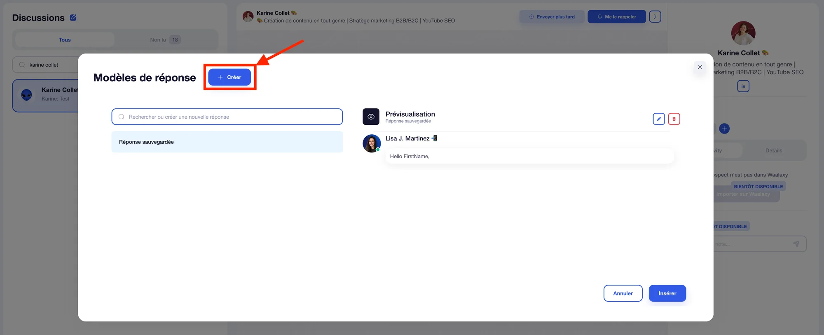Image resolution: width=824 pixels, height=335 pixels.
Task: Switch to the Non lu tab
Action: [x=166, y=40]
